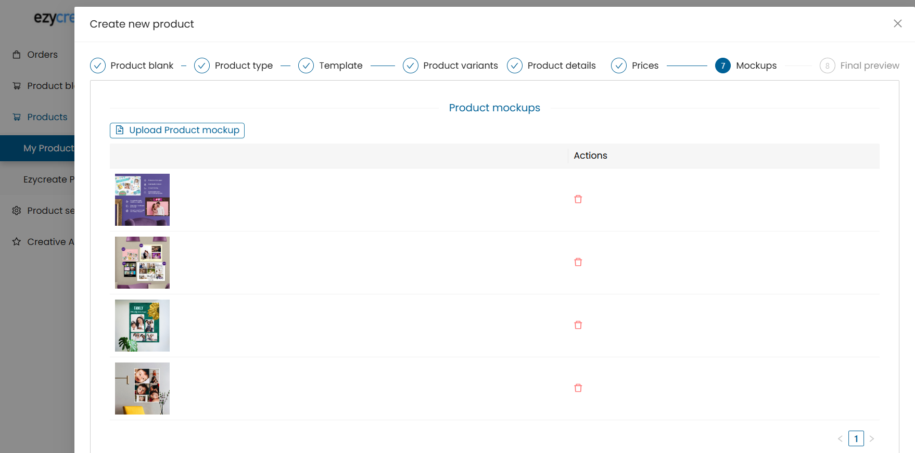Open the green Family mockup thumbnail
Viewport: 915px width, 453px height.
pos(142,326)
